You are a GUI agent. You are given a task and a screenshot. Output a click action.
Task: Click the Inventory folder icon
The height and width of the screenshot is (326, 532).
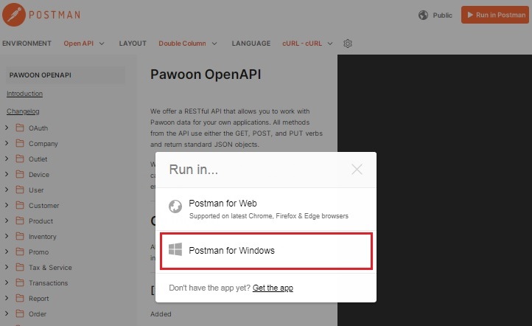(x=20, y=236)
